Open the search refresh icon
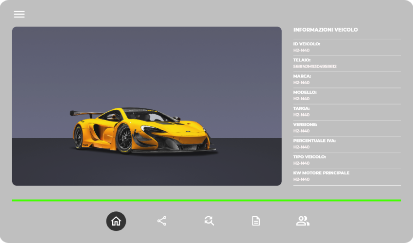Screen dimensions: 413x243 [209, 221]
